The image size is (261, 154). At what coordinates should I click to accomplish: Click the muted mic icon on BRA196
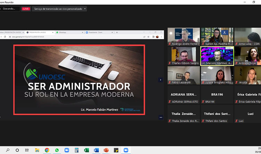(203, 102)
